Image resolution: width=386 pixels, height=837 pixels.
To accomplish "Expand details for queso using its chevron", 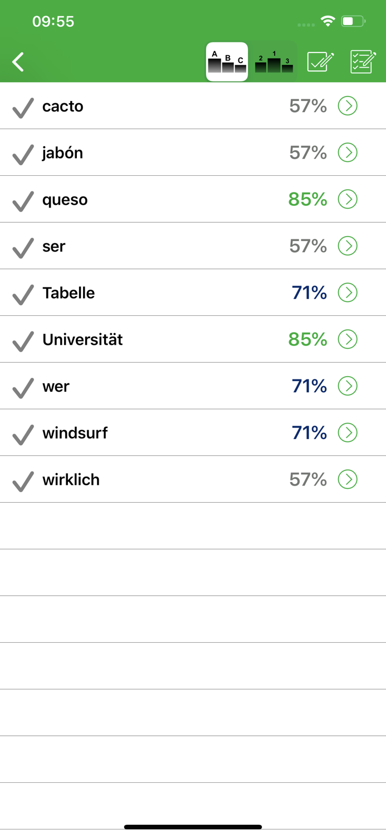I will [348, 199].
